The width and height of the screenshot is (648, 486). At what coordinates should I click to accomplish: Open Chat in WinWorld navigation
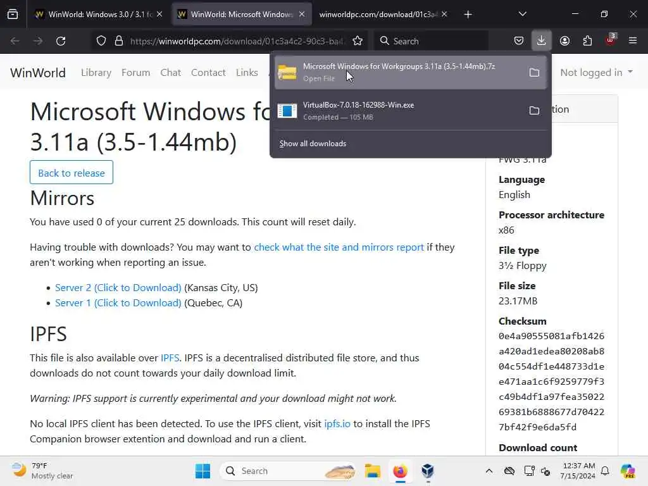click(171, 73)
